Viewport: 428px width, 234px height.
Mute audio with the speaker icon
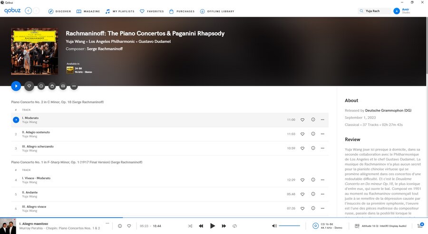tap(274, 226)
